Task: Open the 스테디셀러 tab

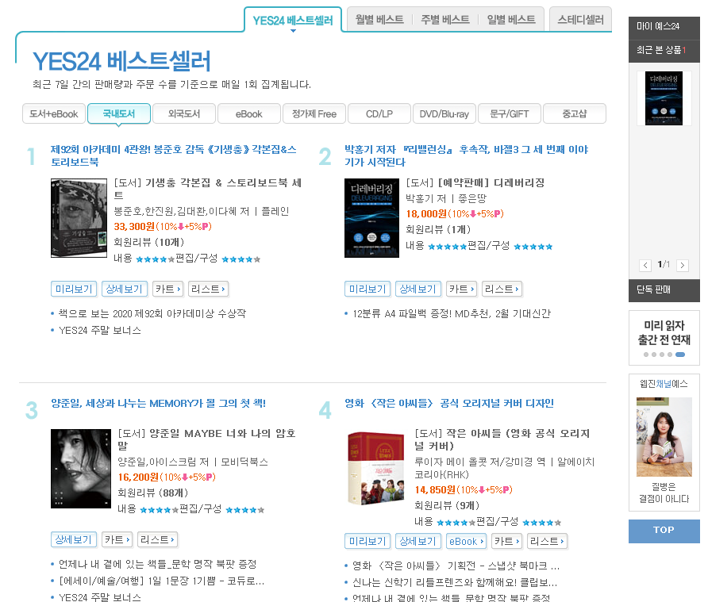Action: click(581, 19)
